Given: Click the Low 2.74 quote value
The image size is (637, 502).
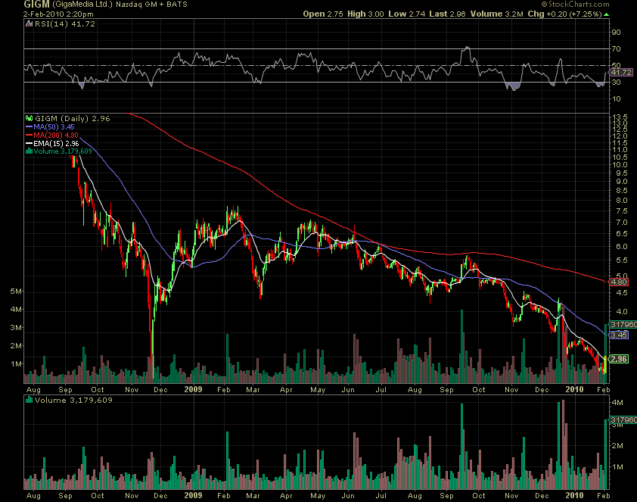Looking at the screenshot, I should click(x=407, y=14).
